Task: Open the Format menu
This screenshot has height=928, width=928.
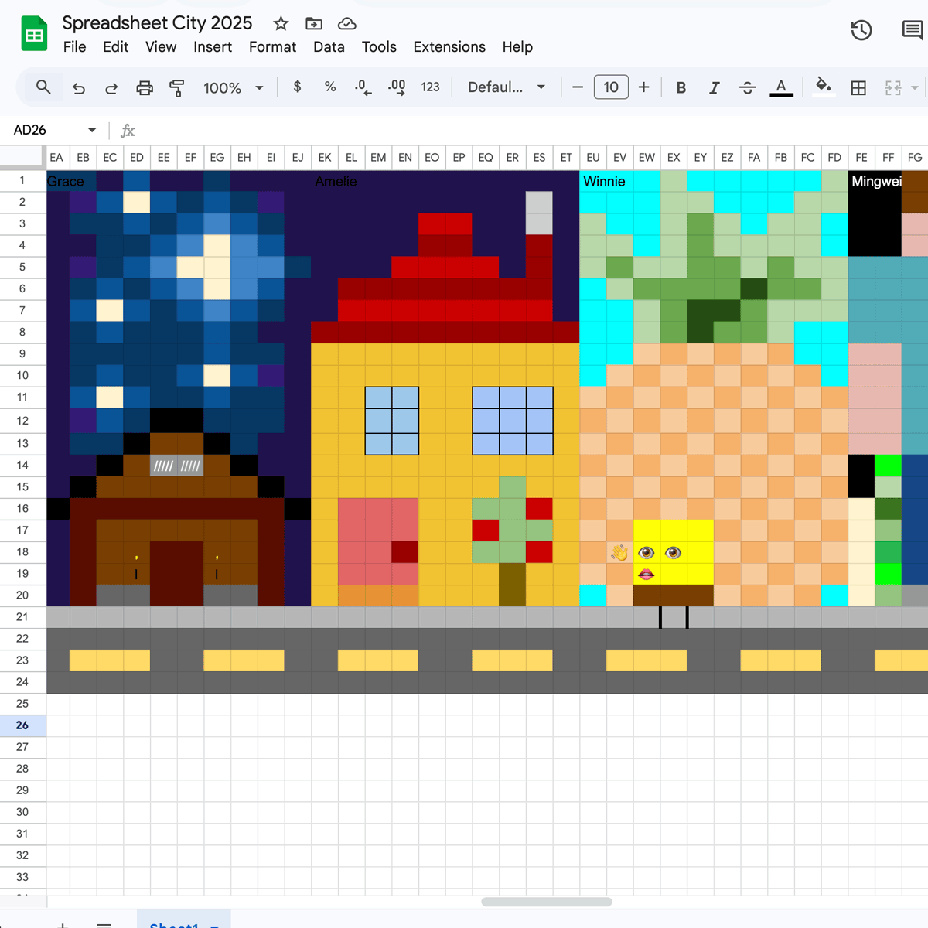Action: (x=272, y=46)
